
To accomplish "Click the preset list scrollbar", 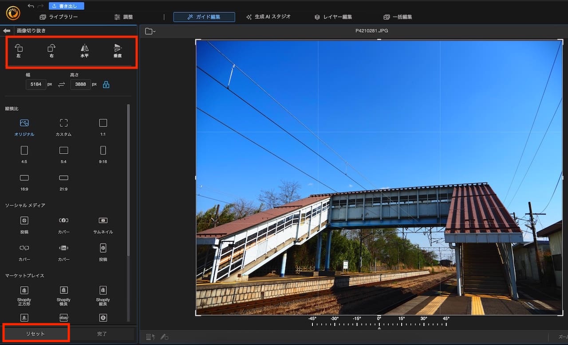I will 129,179.
